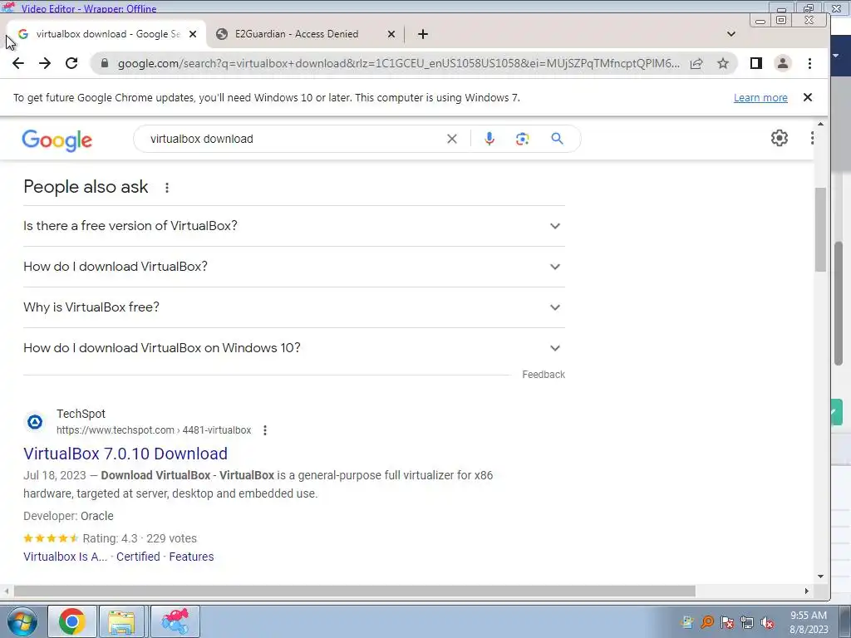Viewport: 851px width, 638px height.
Task: Open the Chrome side panel icon
Action: pos(756,63)
